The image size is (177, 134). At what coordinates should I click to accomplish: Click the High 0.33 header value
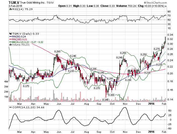(x=79, y=6)
